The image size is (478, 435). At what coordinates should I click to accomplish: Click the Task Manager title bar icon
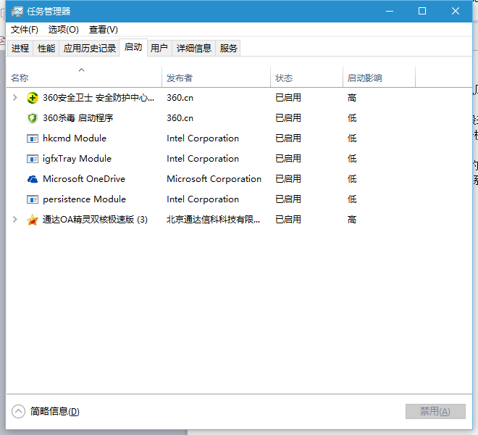click(x=17, y=12)
